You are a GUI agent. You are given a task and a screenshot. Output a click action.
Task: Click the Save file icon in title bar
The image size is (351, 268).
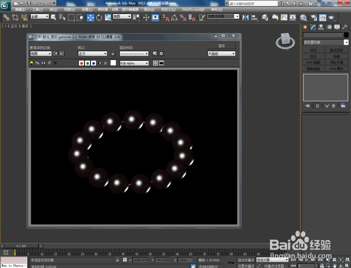29,3
